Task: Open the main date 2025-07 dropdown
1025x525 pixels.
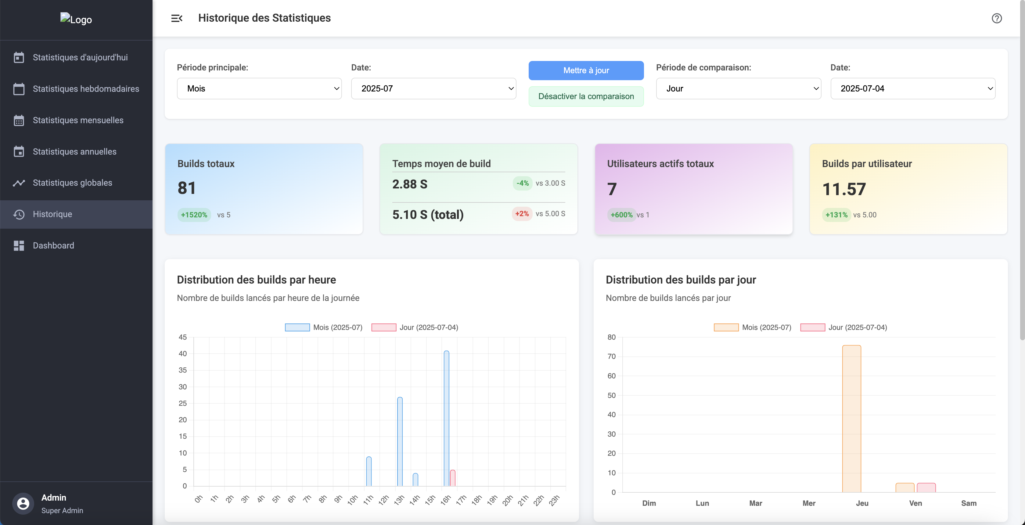Action: pos(433,88)
